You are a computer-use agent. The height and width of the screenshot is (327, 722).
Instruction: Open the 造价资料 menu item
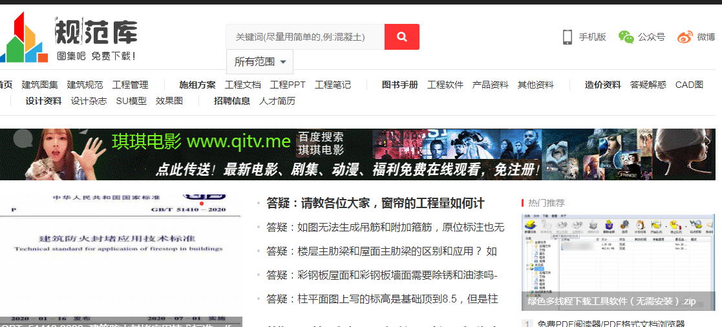[x=602, y=85]
